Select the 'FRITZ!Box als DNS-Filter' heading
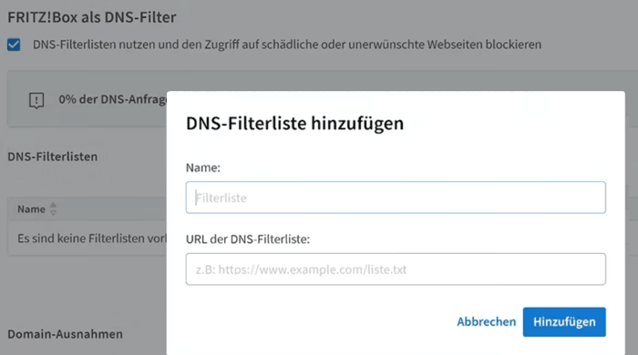Screen dimensions: 638x355 tap(92, 17)
